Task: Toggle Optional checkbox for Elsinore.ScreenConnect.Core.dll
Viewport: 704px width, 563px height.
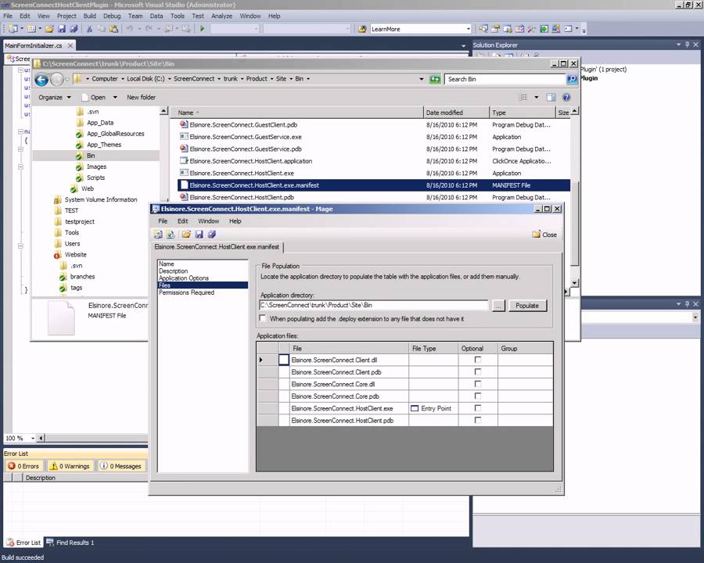Action: click(478, 384)
